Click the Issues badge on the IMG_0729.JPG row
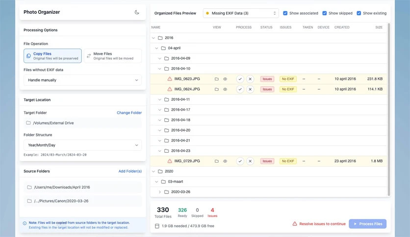The image size is (410, 237). pos(267,161)
